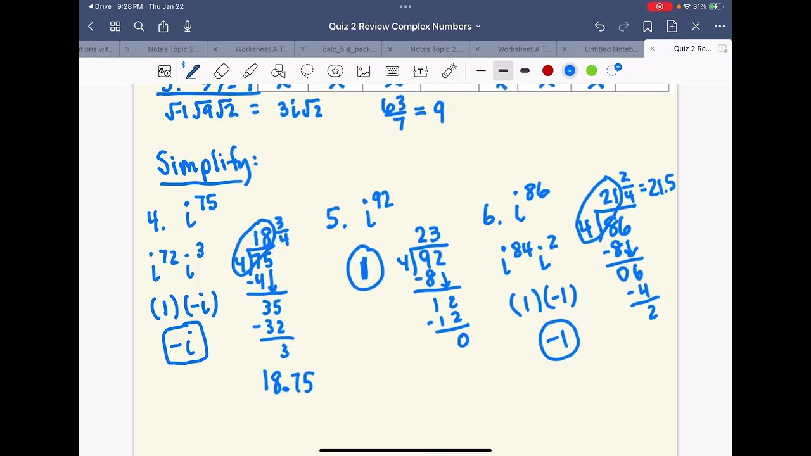811x456 pixels.
Task: Undo the last stroke
Action: coord(599,27)
